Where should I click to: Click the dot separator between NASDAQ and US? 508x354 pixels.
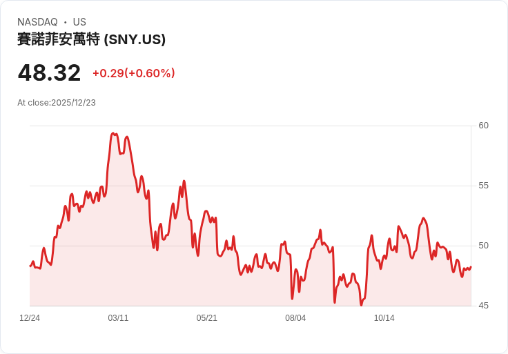click(x=65, y=22)
